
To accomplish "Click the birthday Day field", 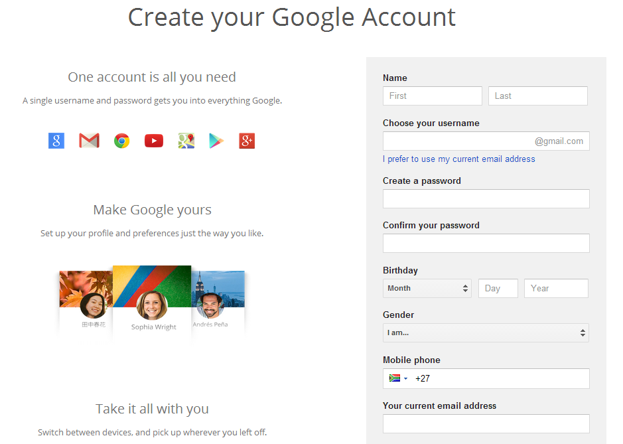I will pos(498,288).
